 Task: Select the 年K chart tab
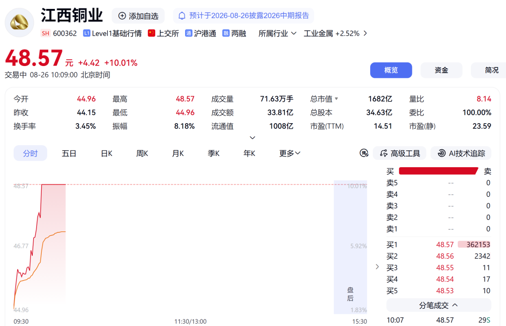point(249,153)
